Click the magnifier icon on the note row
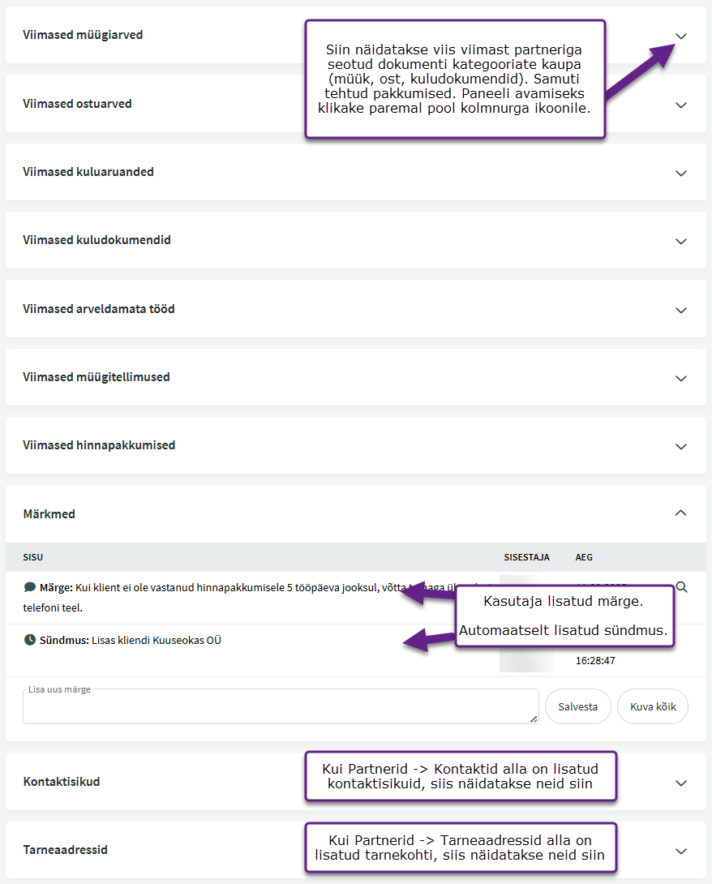The image size is (712, 884). 681,587
